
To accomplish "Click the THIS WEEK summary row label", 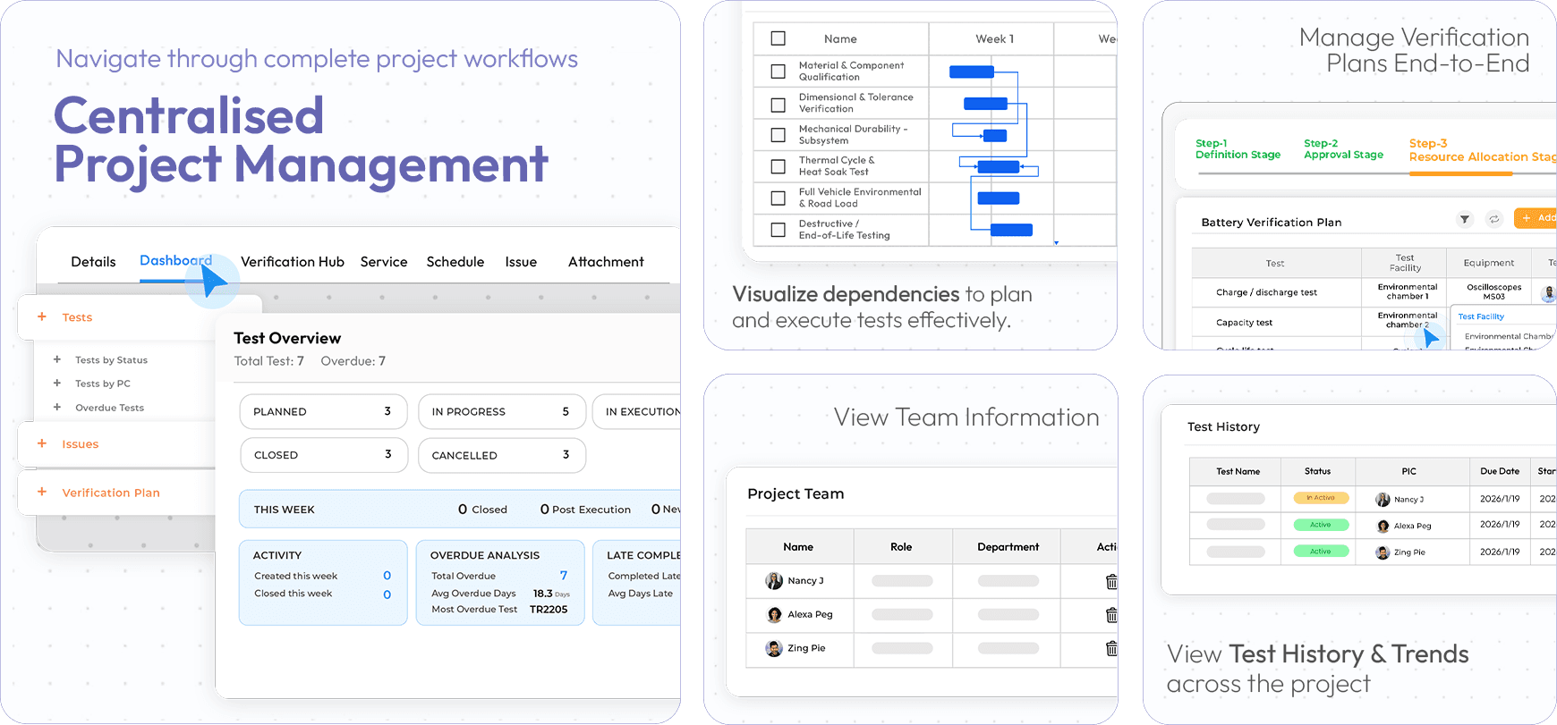I will 284,510.
